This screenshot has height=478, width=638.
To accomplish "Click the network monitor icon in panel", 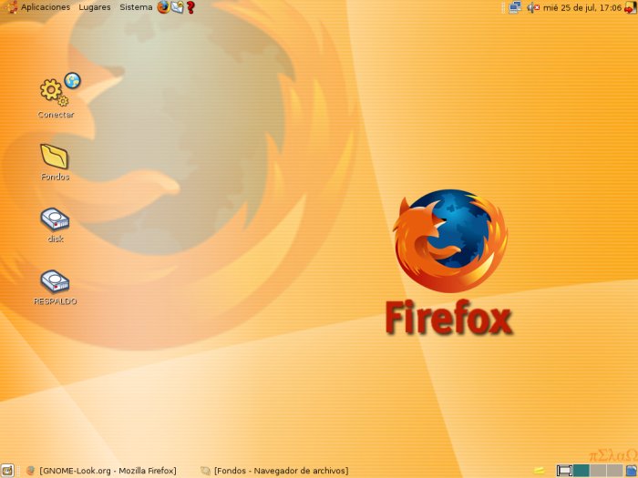I will pos(515,7).
